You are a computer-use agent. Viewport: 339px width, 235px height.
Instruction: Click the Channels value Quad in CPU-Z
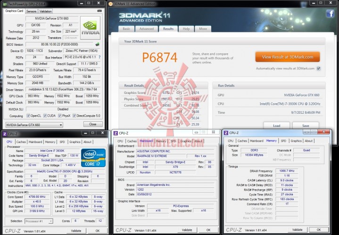pos(306,150)
